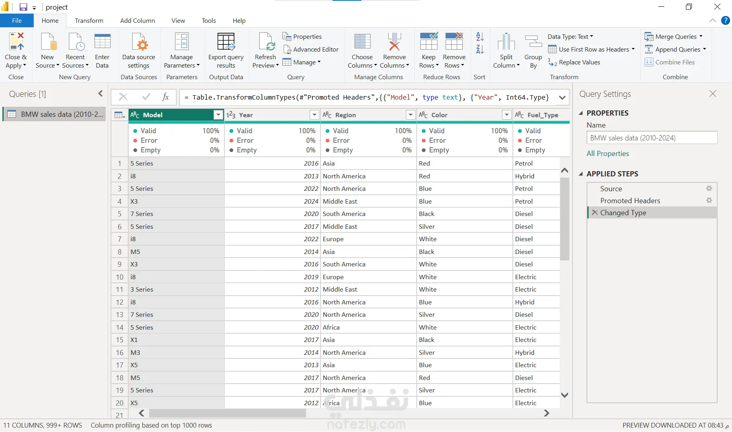Screen dimensions: 732x432
Task: Click the Choose Columns icon
Action: [x=362, y=42]
